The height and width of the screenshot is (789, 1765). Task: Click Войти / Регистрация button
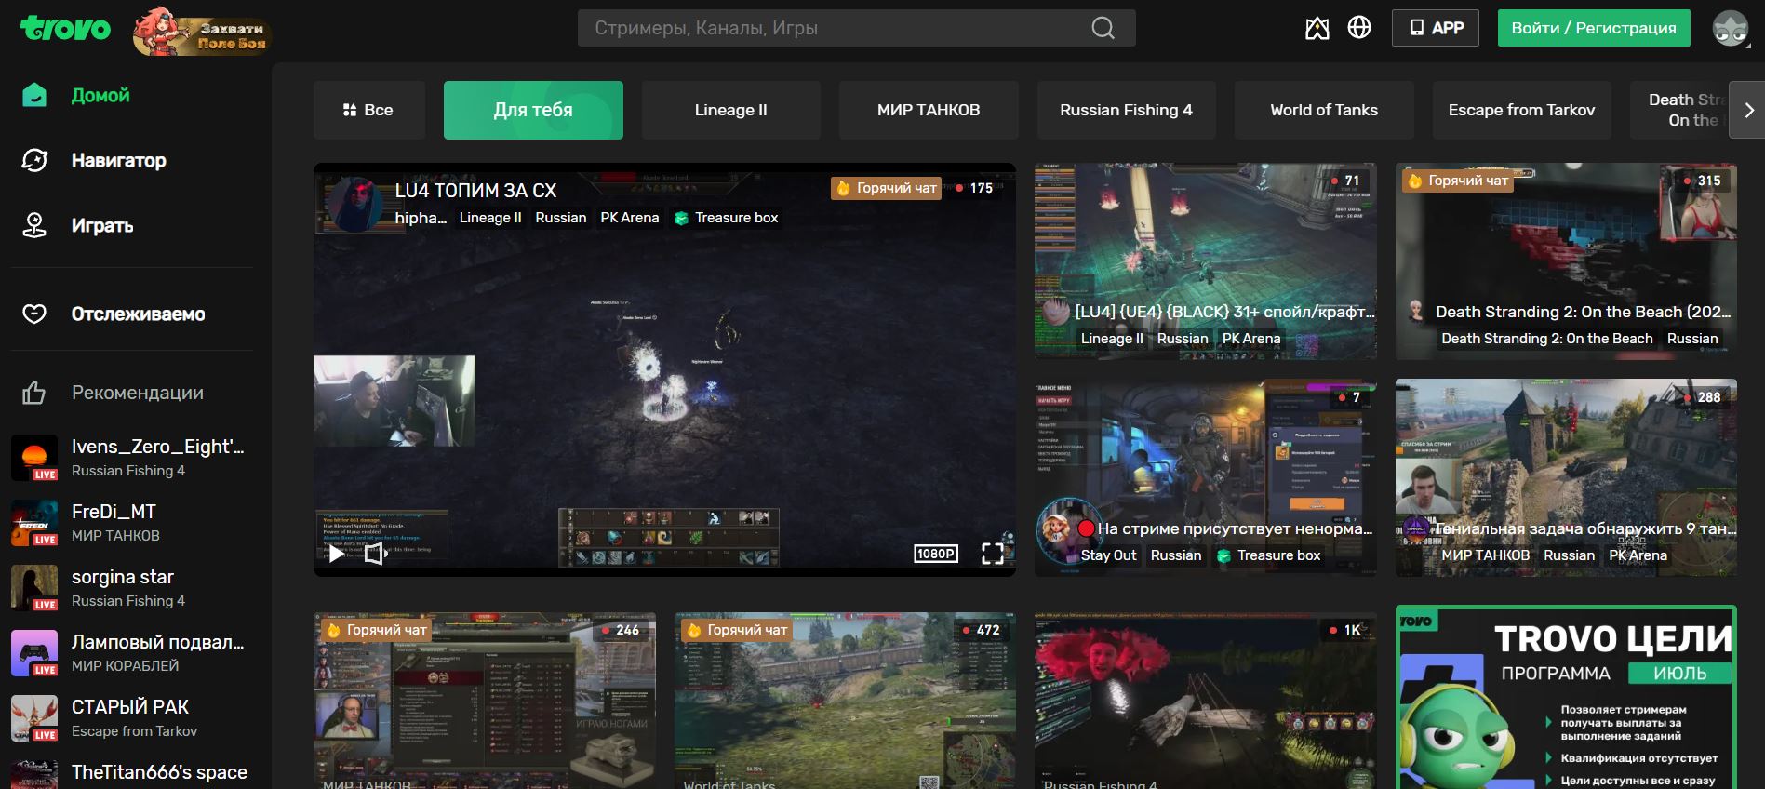point(1594,28)
